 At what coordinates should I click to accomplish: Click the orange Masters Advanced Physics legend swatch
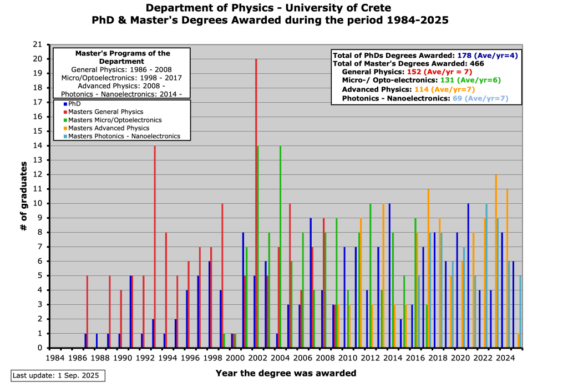pyautogui.click(x=65, y=128)
